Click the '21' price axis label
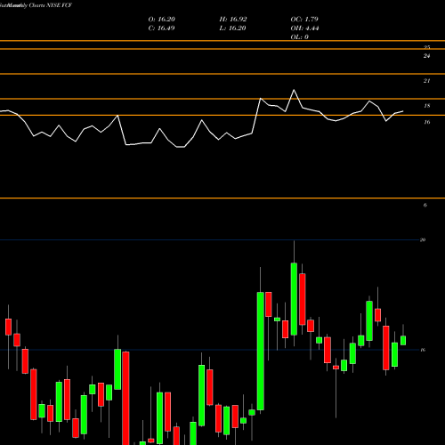The height and width of the screenshot is (445, 445). (x=426, y=81)
